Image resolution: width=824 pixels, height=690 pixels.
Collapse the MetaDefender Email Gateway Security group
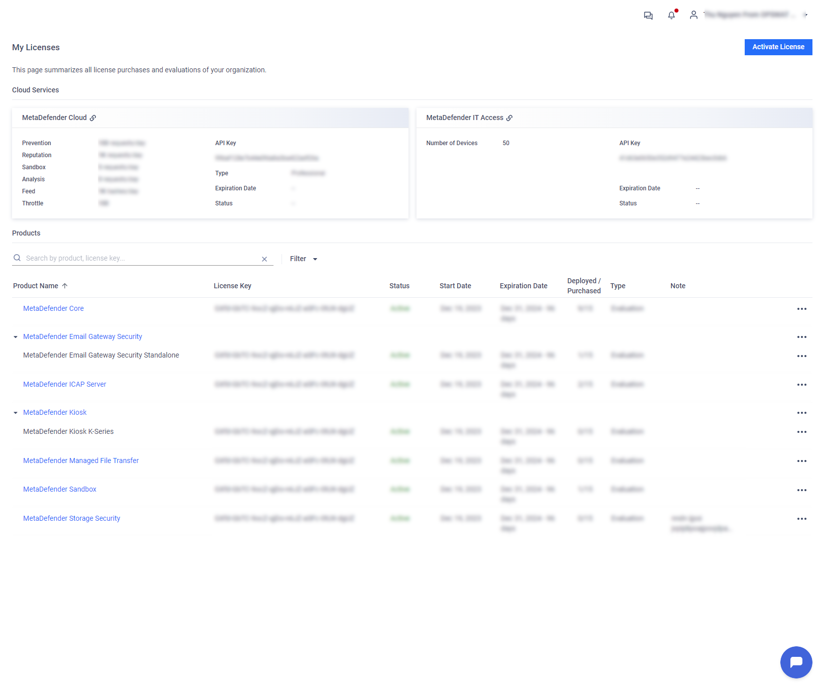click(x=16, y=337)
